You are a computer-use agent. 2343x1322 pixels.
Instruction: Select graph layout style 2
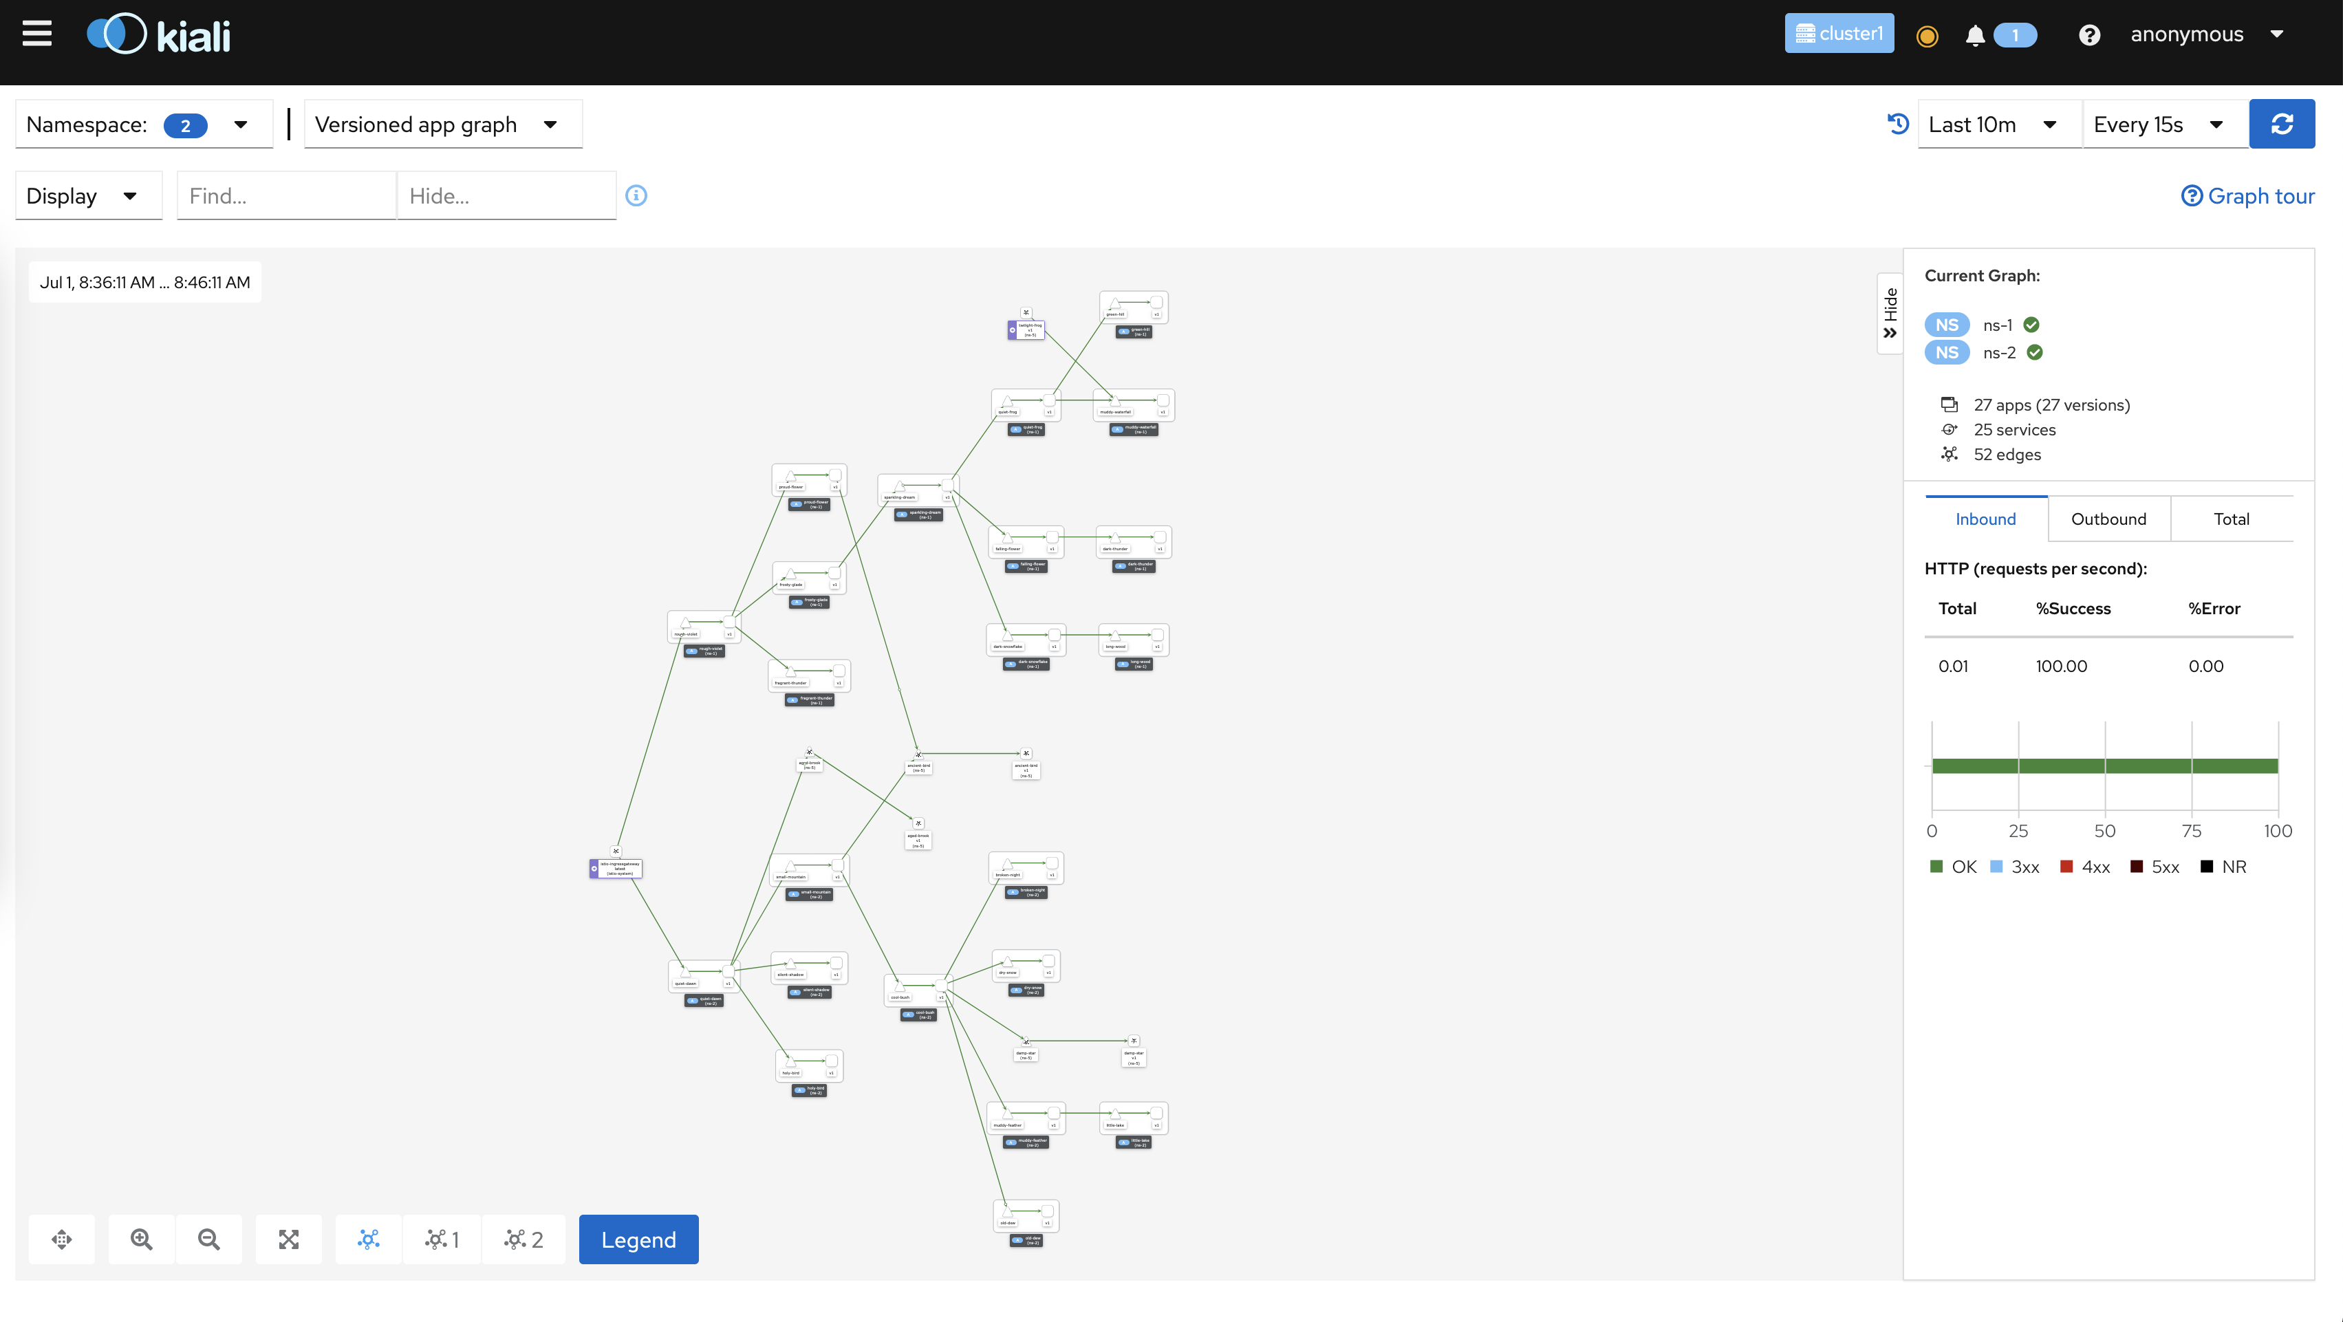[523, 1239]
